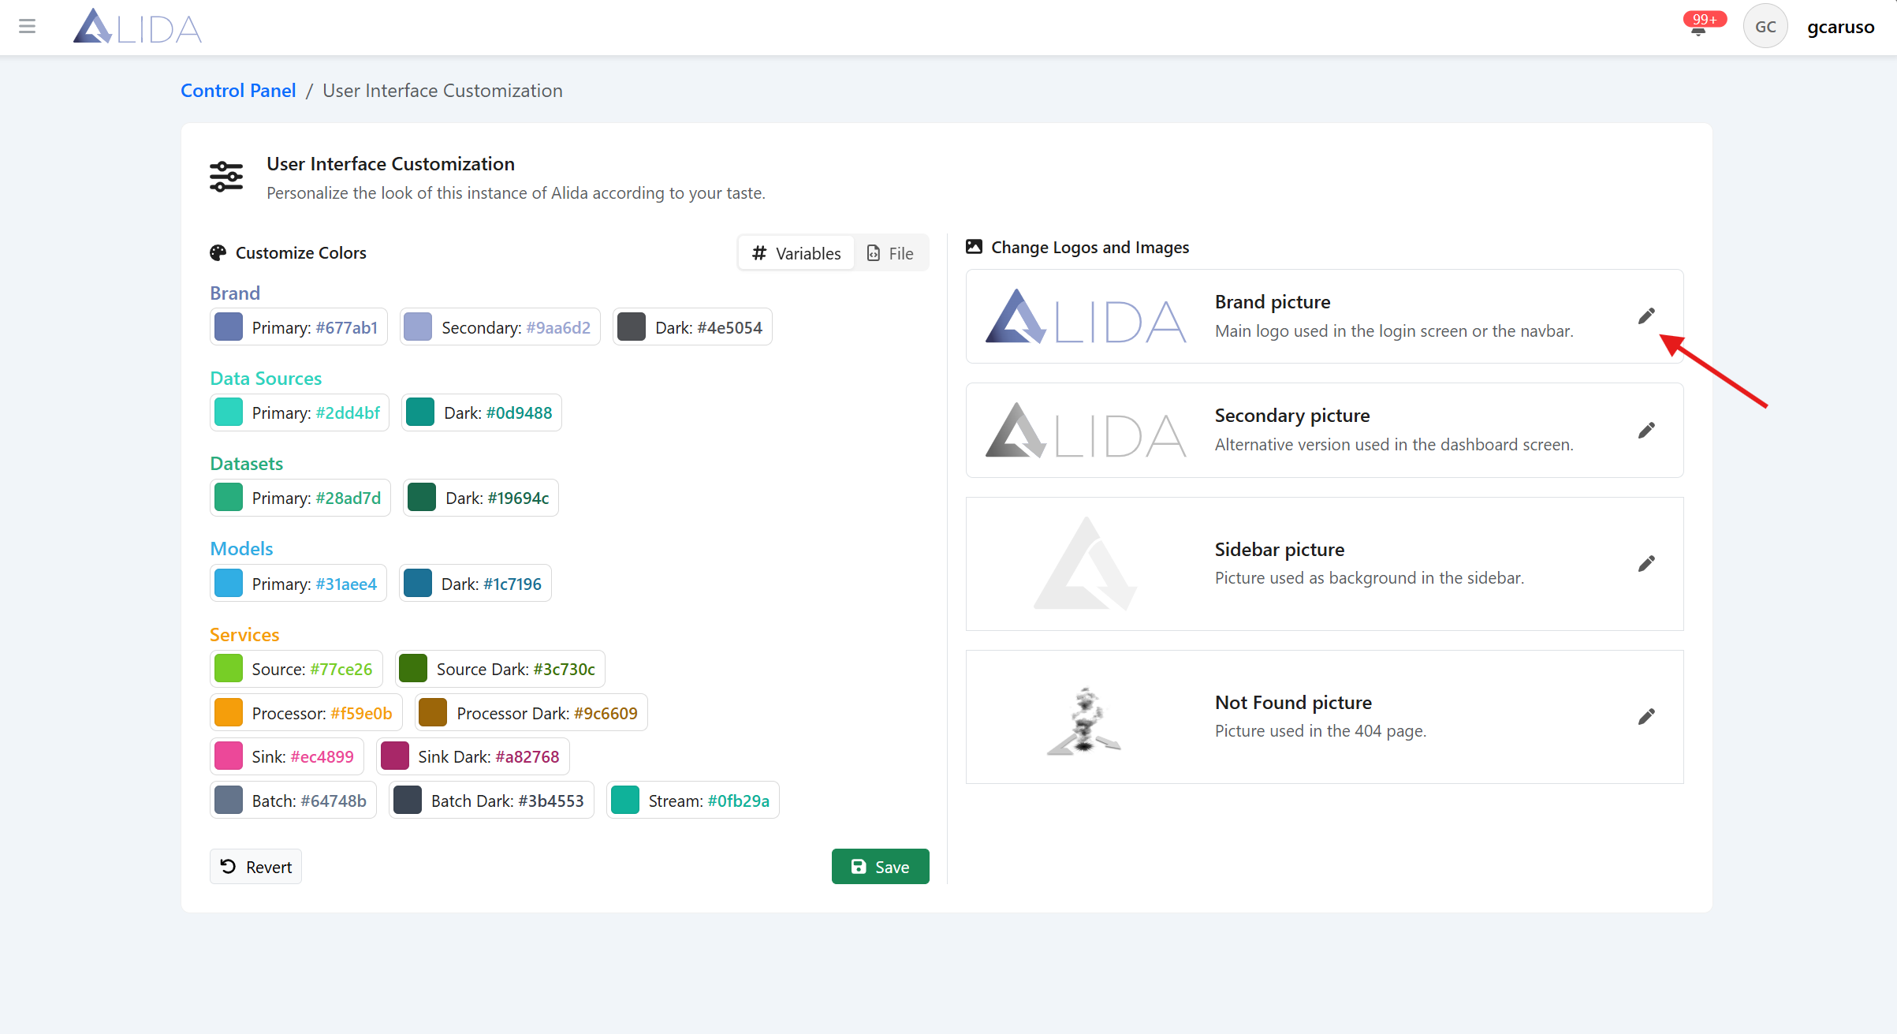Click 'Picture used in the 404 page.' text
This screenshot has height=1034, width=1897.
1321,731
